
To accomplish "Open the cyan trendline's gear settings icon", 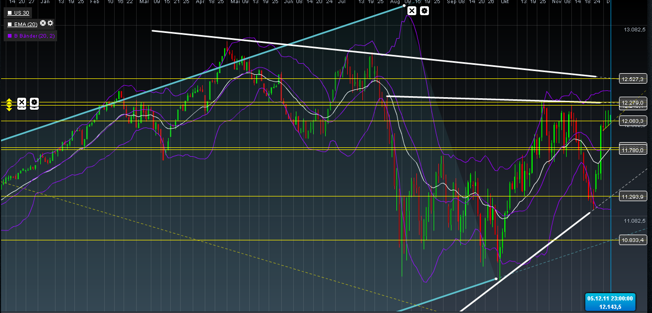I will pos(424,10).
